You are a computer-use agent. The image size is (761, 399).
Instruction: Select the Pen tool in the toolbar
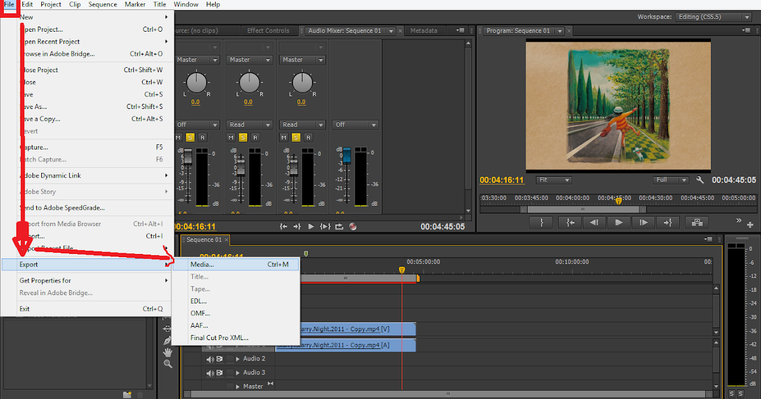[x=167, y=341]
